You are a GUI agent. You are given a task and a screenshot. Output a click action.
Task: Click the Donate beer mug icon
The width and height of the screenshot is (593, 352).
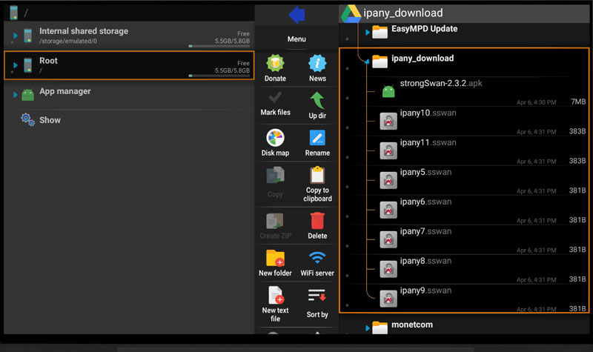pos(275,64)
